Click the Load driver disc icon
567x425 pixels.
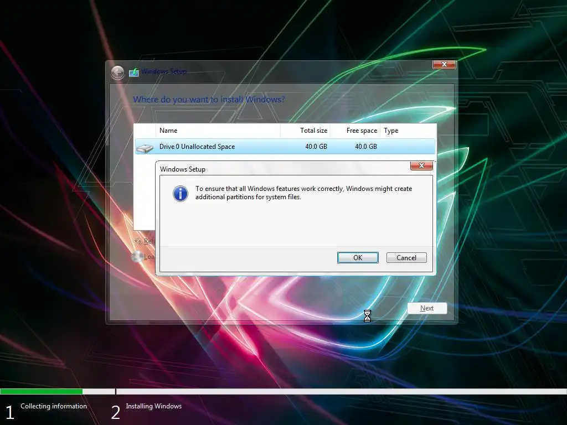point(137,257)
